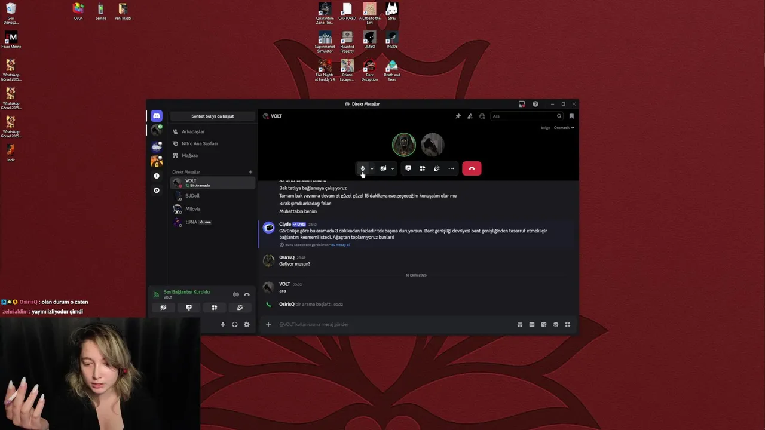Image resolution: width=765 pixels, height=430 pixels.
Task: Open the tUNA direct message
Action: (x=213, y=222)
